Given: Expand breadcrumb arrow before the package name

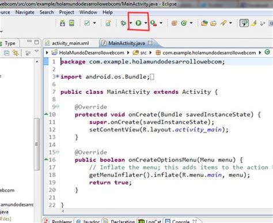Looking at the screenshot, I should click(x=151, y=52).
